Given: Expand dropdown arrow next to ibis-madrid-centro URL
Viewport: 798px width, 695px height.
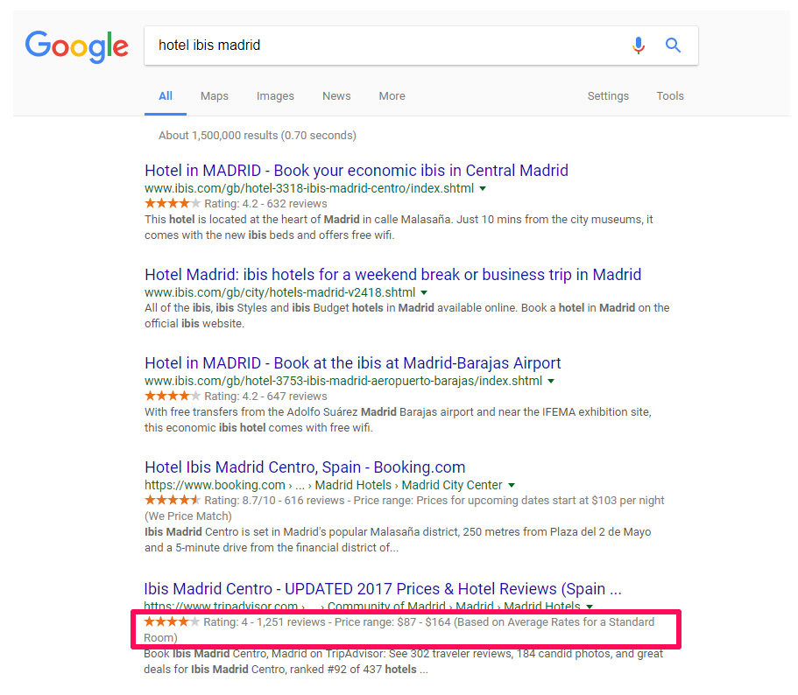Looking at the screenshot, I should tap(483, 188).
